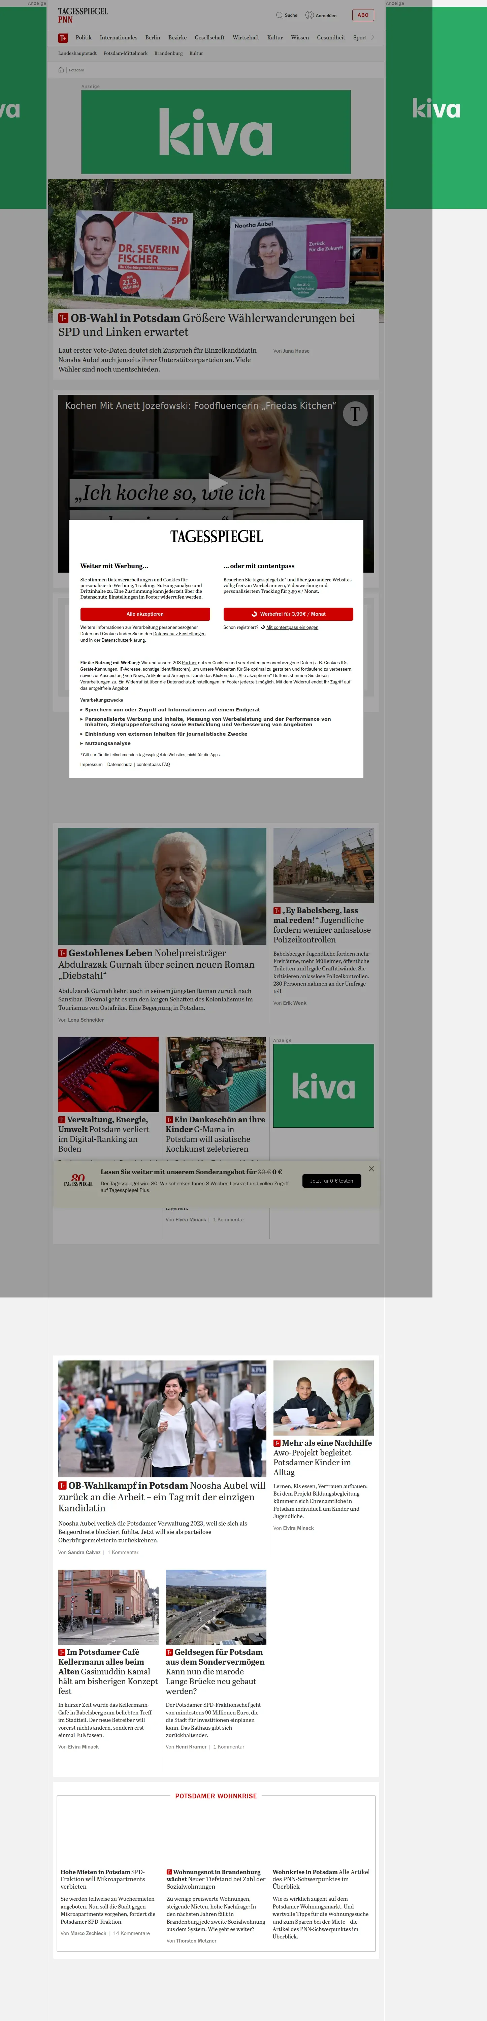Open the Potsdamer Wohnkrise section heading
487x2021 pixels.
pos(216,1796)
